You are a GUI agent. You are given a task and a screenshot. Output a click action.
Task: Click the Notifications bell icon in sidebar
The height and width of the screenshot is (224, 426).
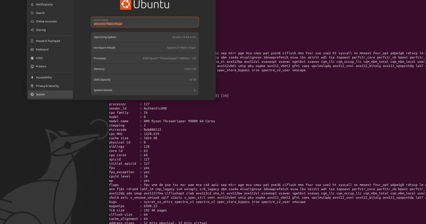[x=32, y=4]
